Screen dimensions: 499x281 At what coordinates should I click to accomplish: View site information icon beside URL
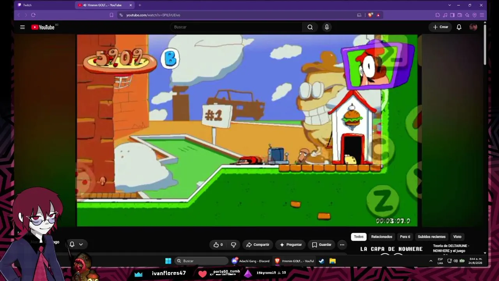click(121, 15)
